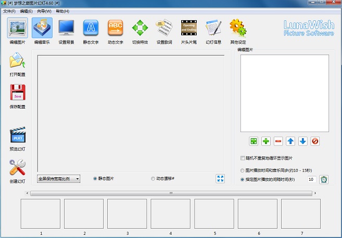The image size is (342, 238).
Task: Open the 文件(F) menu
Action: [9, 11]
